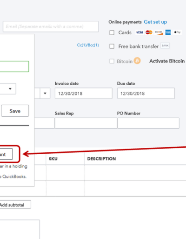Click the Invoice date field
This screenshot has width=186, height=239.
coord(84,93)
